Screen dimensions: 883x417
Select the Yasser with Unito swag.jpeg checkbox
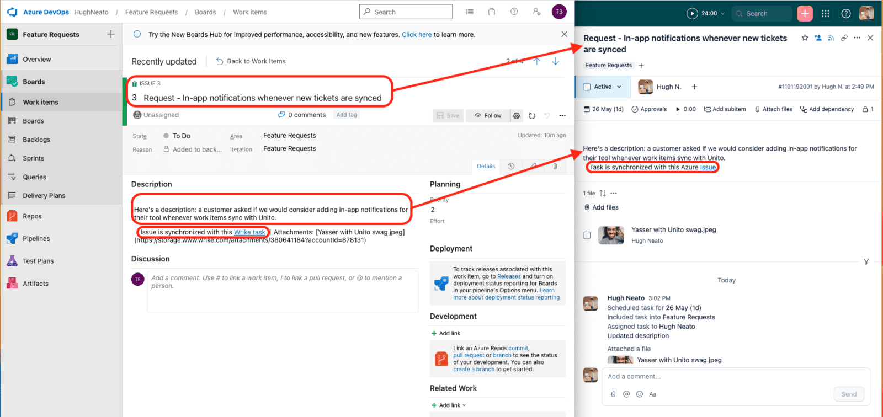[587, 236]
